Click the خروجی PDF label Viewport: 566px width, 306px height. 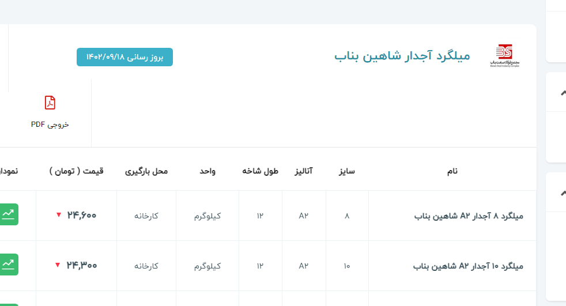(50, 124)
